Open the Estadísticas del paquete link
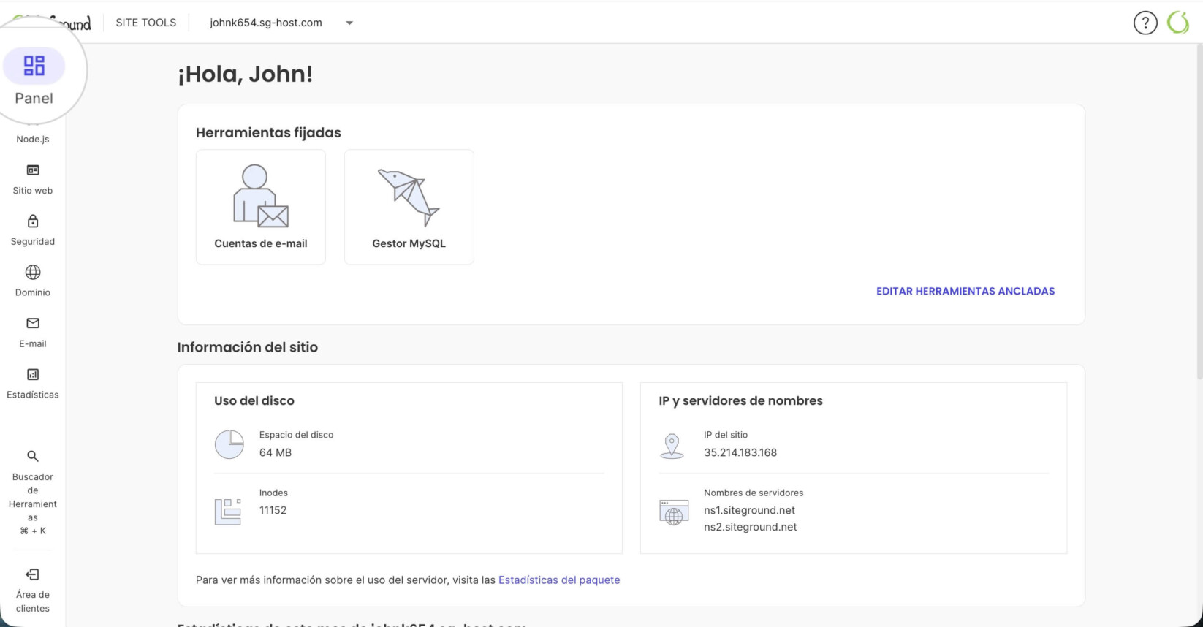This screenshot has width=1203, height=627. 559,579
